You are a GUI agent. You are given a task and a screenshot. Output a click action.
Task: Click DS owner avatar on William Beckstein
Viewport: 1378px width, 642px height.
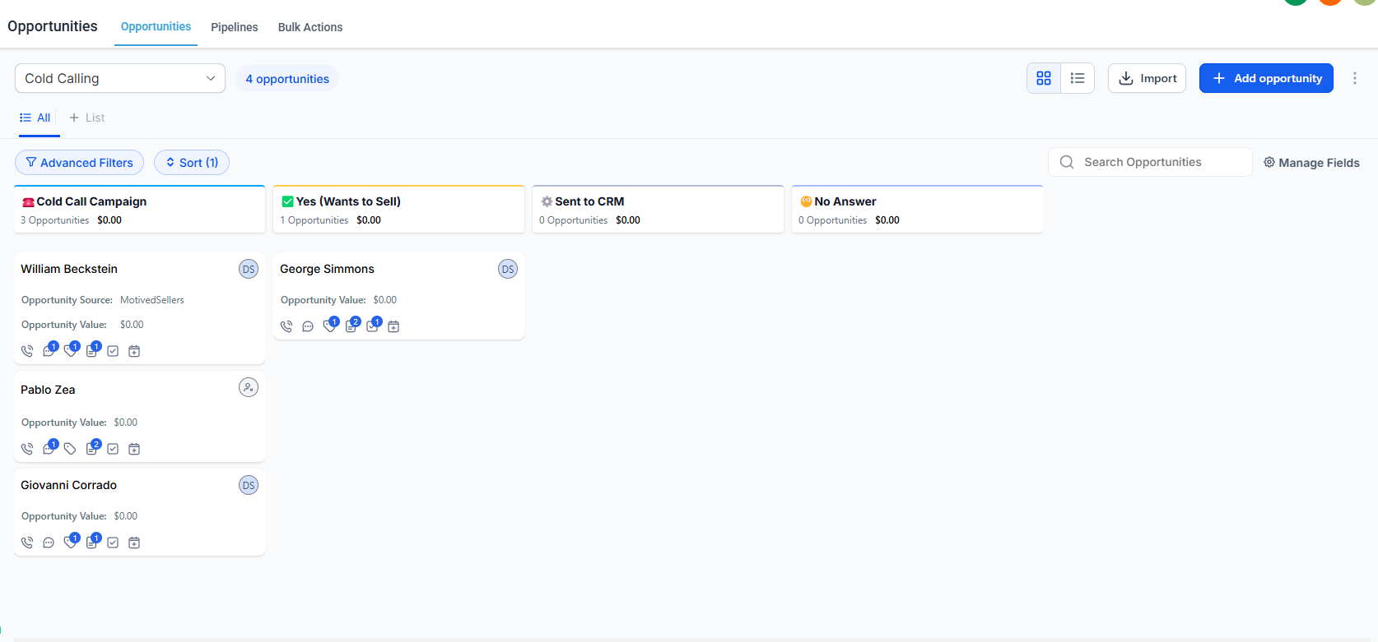tap(249, 269)
